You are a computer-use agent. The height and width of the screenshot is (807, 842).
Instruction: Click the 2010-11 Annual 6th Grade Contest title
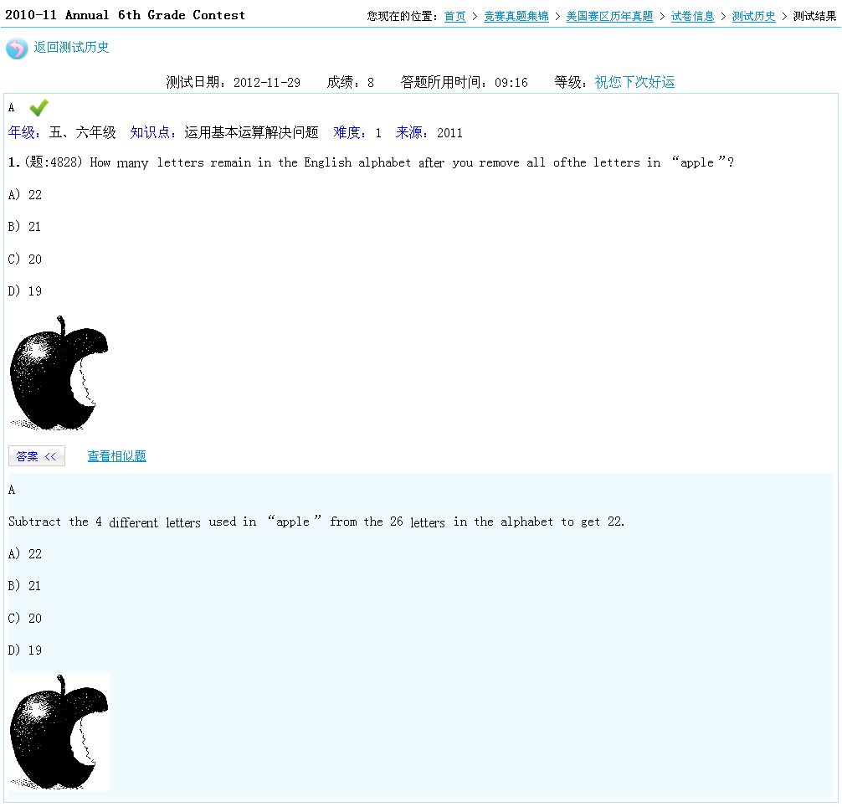[x=126, y=15]
